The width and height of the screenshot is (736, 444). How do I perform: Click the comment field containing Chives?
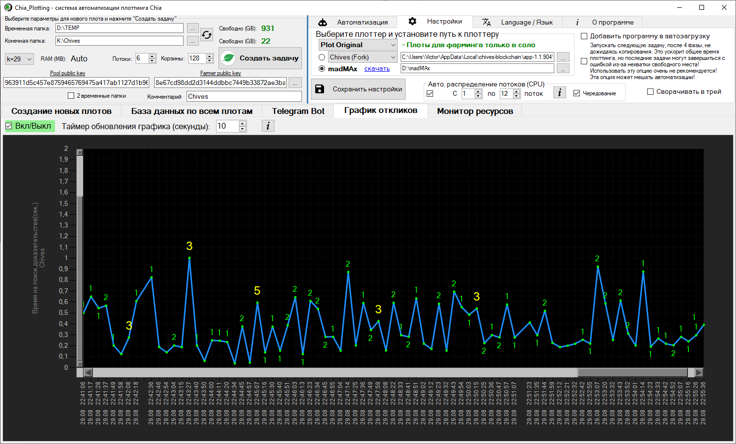pos(244,96)
